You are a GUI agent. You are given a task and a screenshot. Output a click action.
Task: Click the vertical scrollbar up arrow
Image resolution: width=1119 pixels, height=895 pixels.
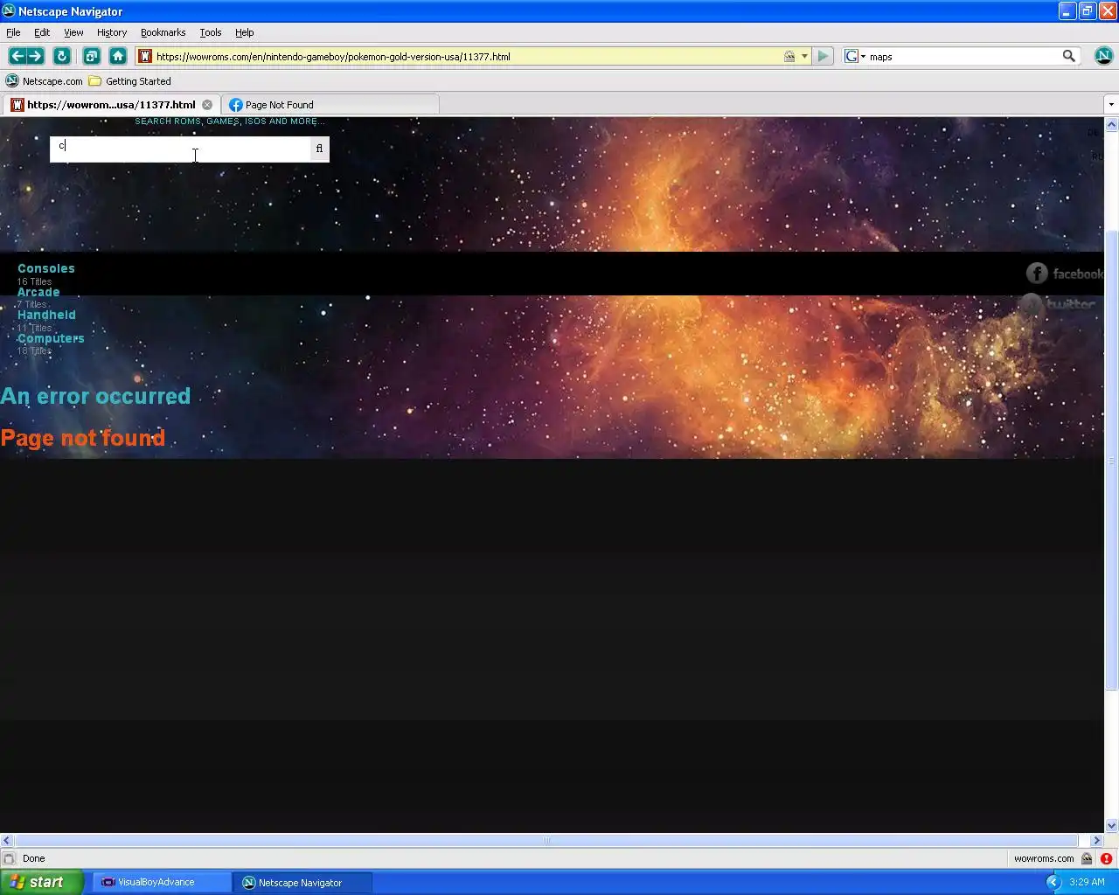(x=1111, y=125)
